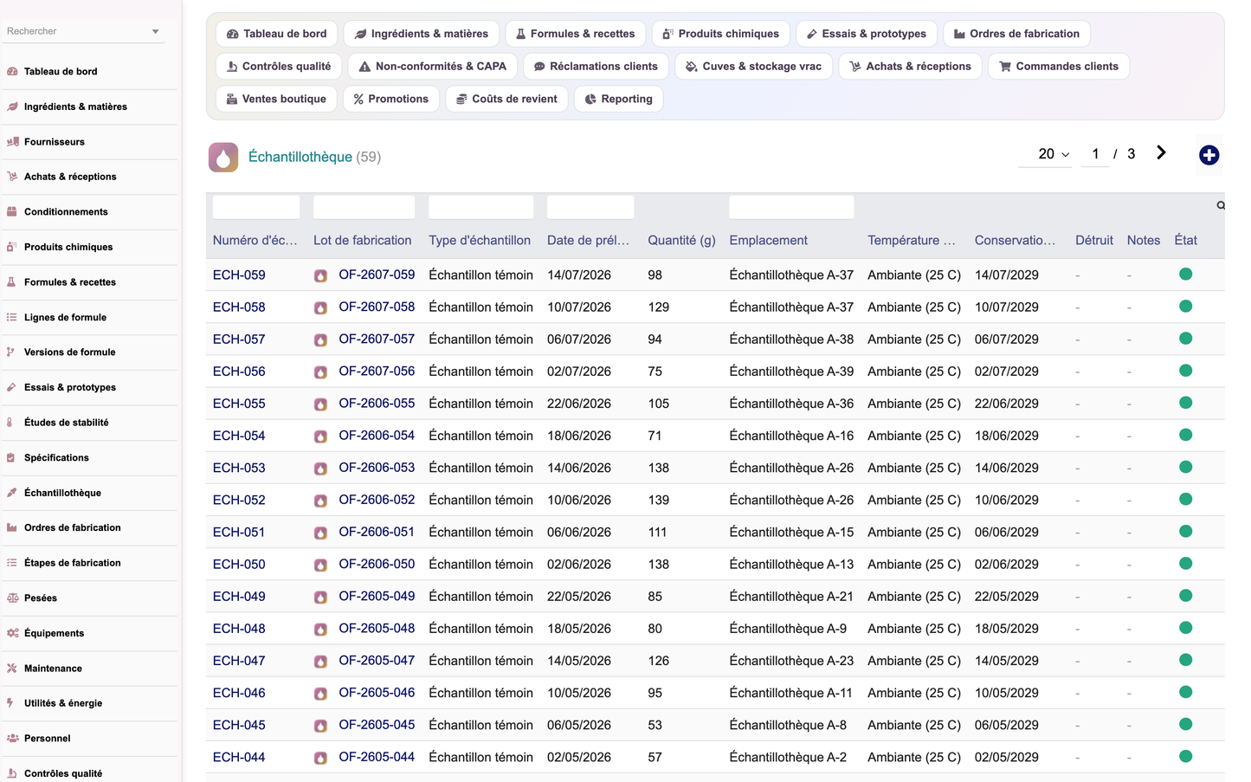Click the Étapes de fabrication sidebar icon
The image size is (1251, 782).
(x=12, y=563)
